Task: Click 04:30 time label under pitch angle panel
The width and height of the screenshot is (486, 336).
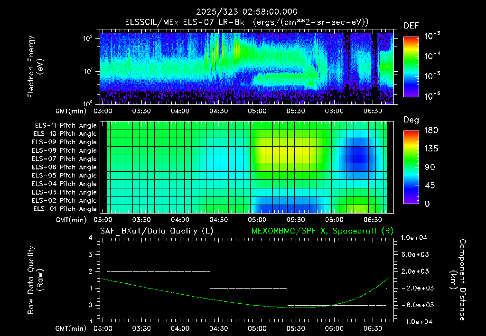Action: (x=218, y=220)
